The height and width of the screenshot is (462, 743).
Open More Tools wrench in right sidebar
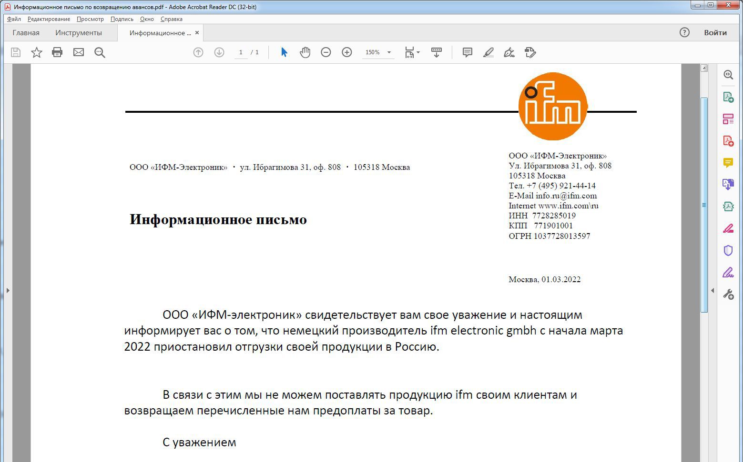(x=728, y=295)
